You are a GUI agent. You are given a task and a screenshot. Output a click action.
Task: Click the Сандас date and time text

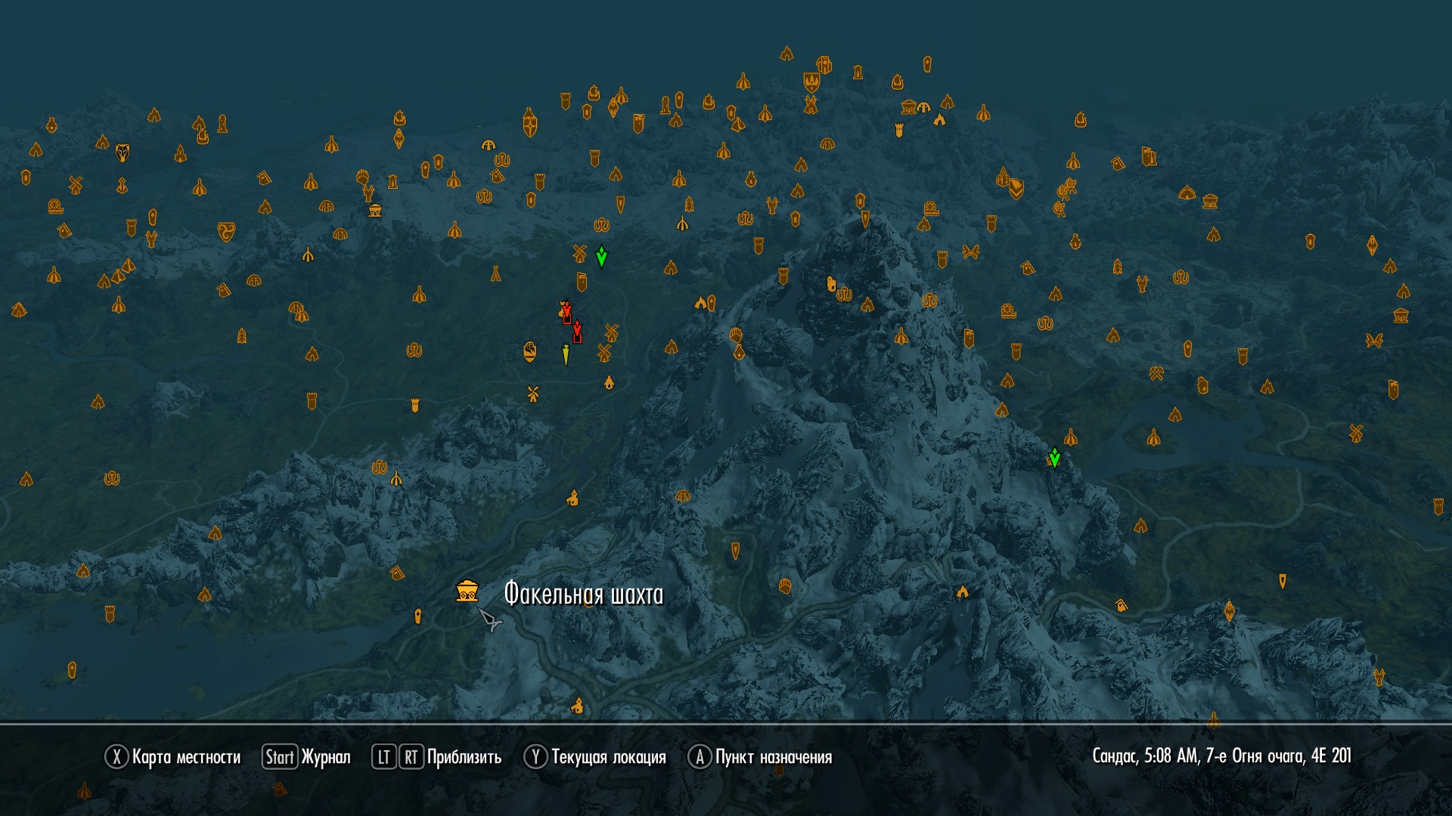pos(1221,756)
